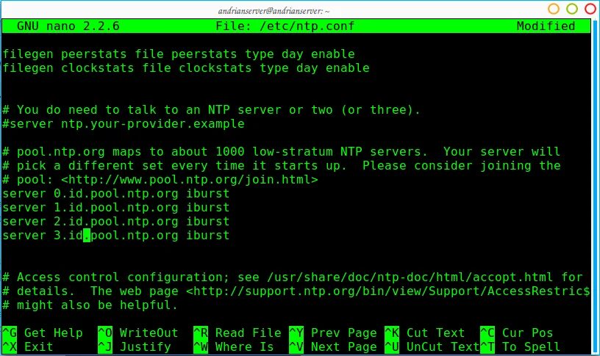This screenshot has height=356, width=600.
Task: Click iburst on the server 0 line
Action: click(208, 194)
